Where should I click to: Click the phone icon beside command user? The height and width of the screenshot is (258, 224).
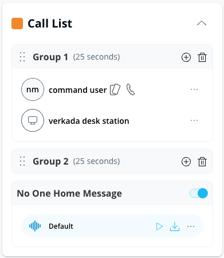[x=131, y=89]
